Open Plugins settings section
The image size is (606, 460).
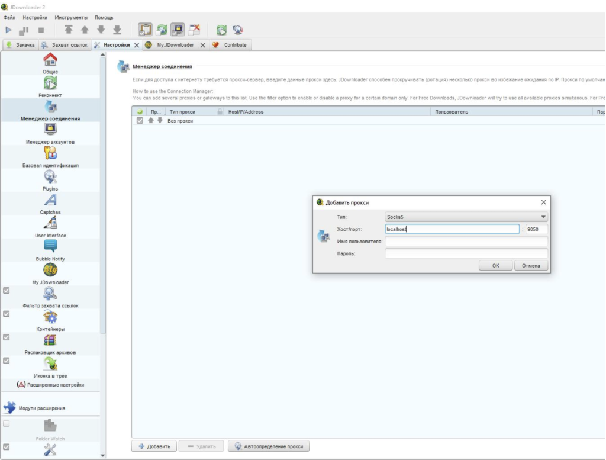(50, 180)
